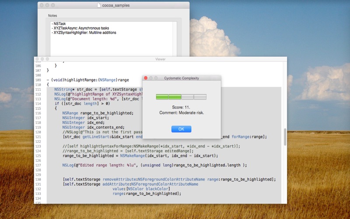The image size is (350, 219).
Task: Click OK in the Cyclomatic Complexity dialog
Action: [181, 129]
